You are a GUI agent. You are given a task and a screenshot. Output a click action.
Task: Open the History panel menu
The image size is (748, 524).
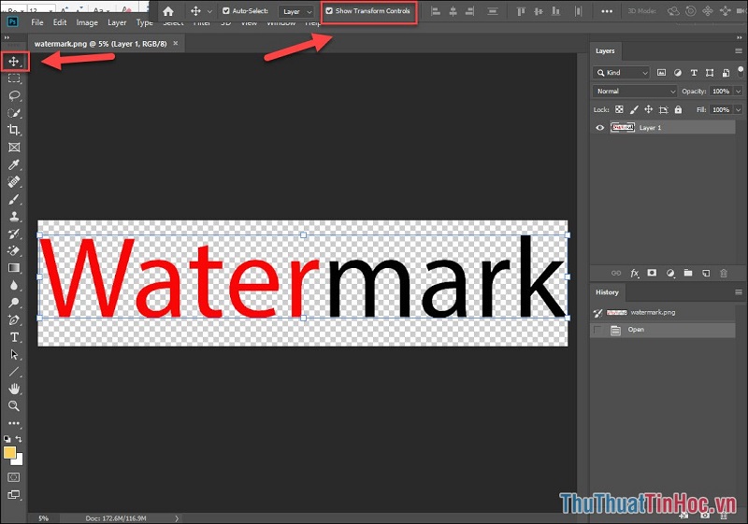[x=739, y=292]
